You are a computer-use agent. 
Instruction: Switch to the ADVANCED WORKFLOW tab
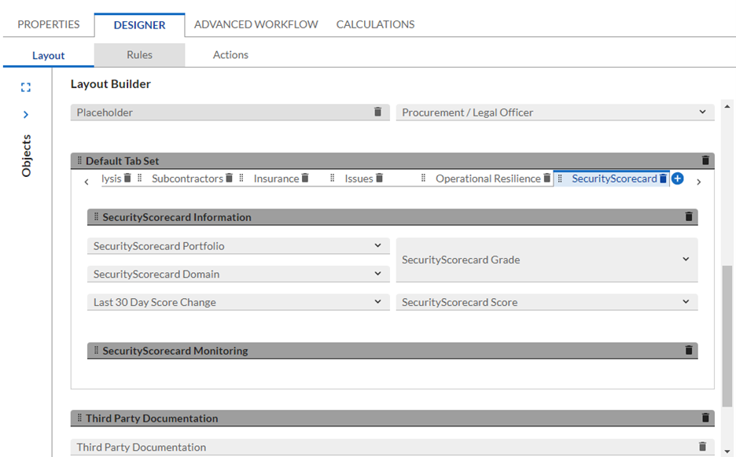(x=256, y=24)
